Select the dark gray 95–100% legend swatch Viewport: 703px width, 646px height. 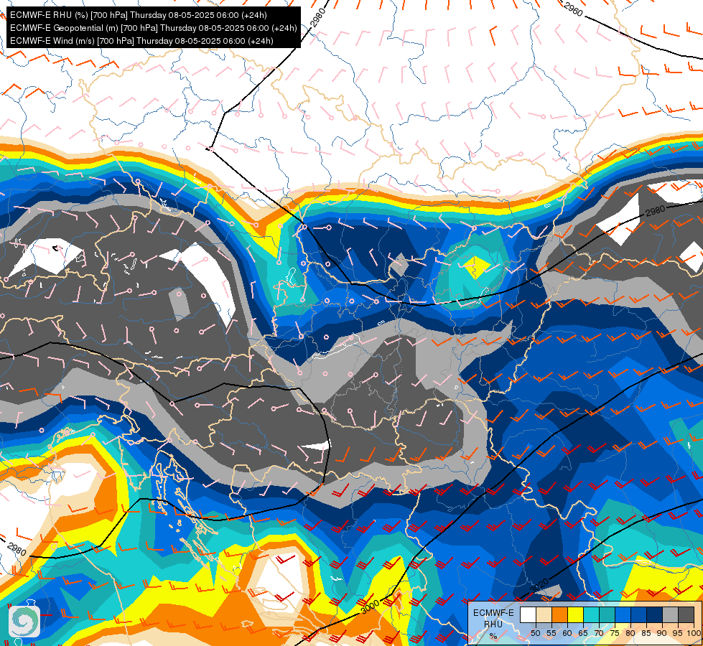(x=686, y=614)
